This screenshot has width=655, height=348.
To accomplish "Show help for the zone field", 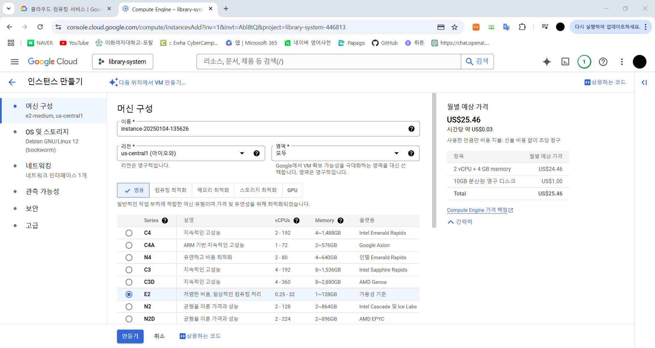I will coord(411,153).
